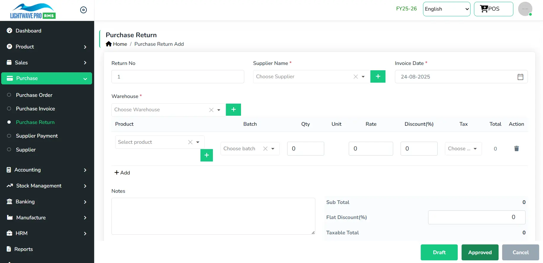Open the Choose Warehouse dropdown

pyautogui.click(x=161, y=110)
